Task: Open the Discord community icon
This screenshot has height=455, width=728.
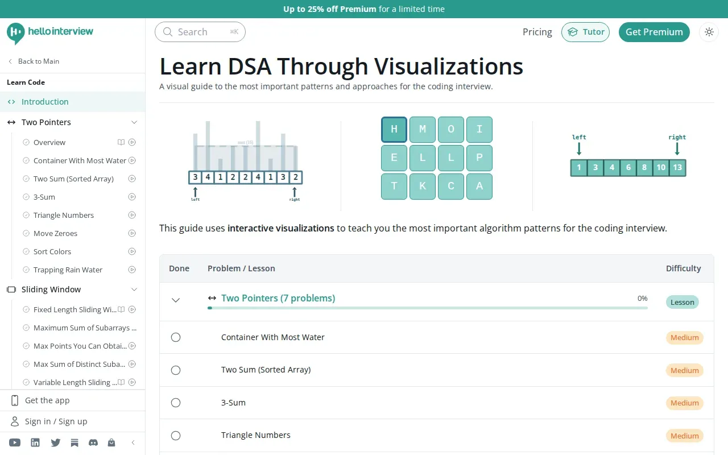Action: point(93,442)
